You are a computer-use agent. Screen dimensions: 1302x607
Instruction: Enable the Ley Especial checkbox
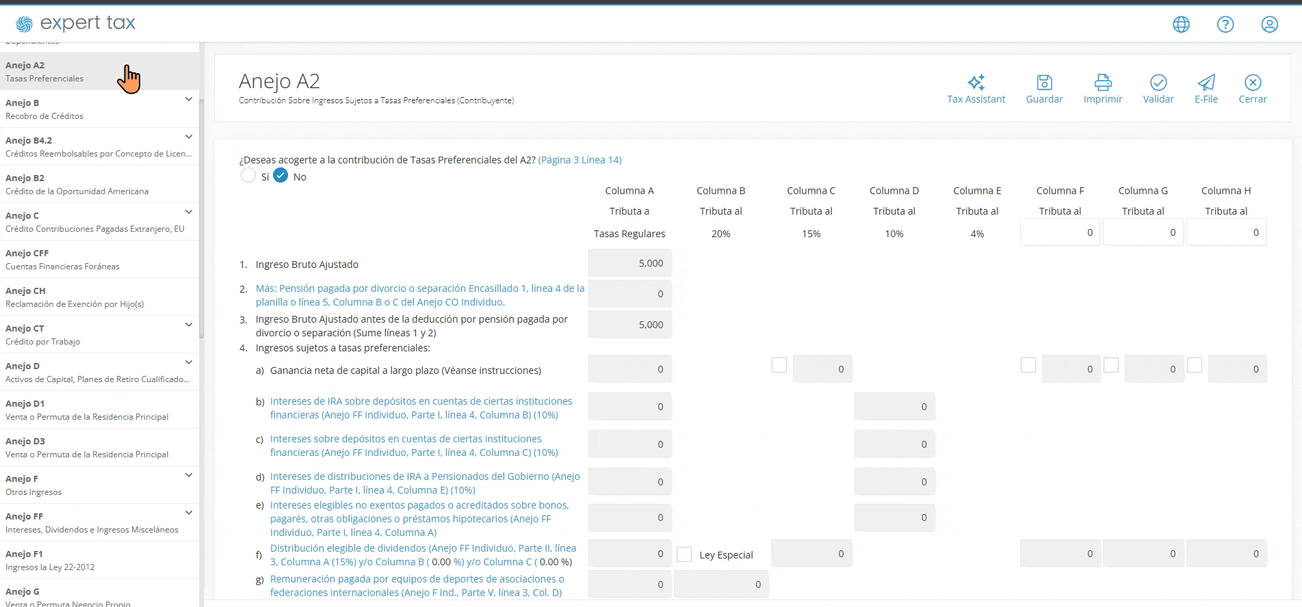684,554
